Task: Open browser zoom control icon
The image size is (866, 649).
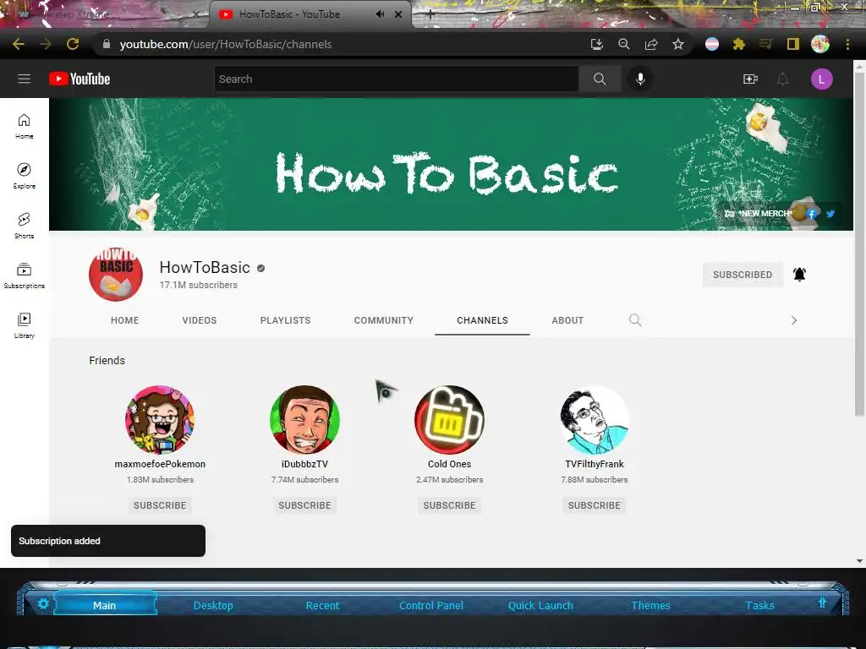Action: coord(624,44)
